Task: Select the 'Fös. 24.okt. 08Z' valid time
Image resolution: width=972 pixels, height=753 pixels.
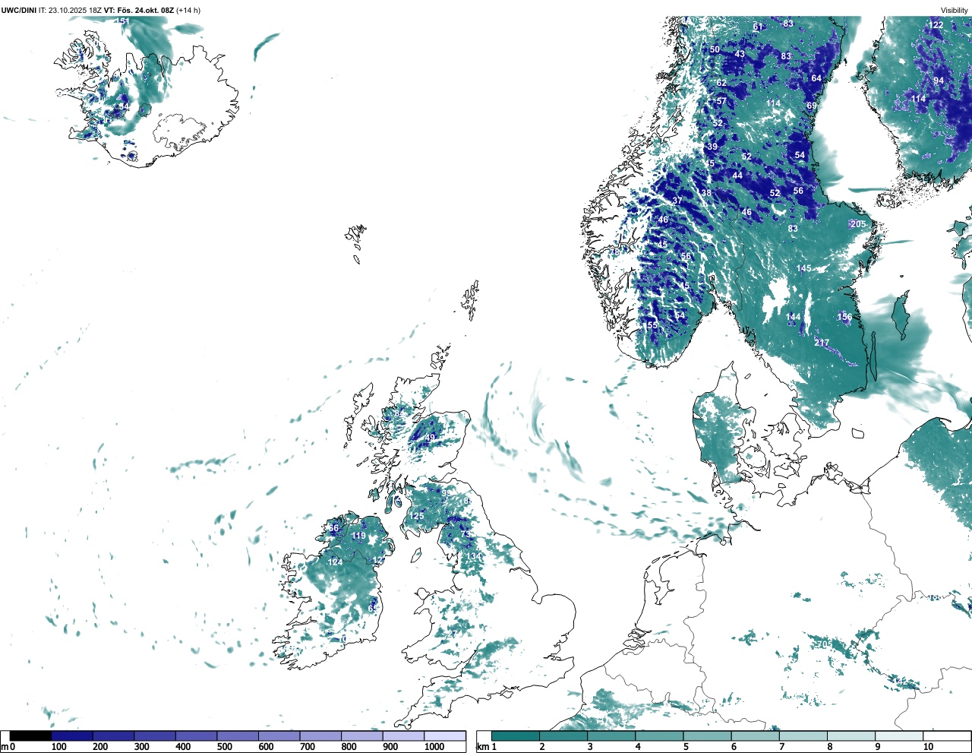Action: pyautogui.click(x=144, y=10)
